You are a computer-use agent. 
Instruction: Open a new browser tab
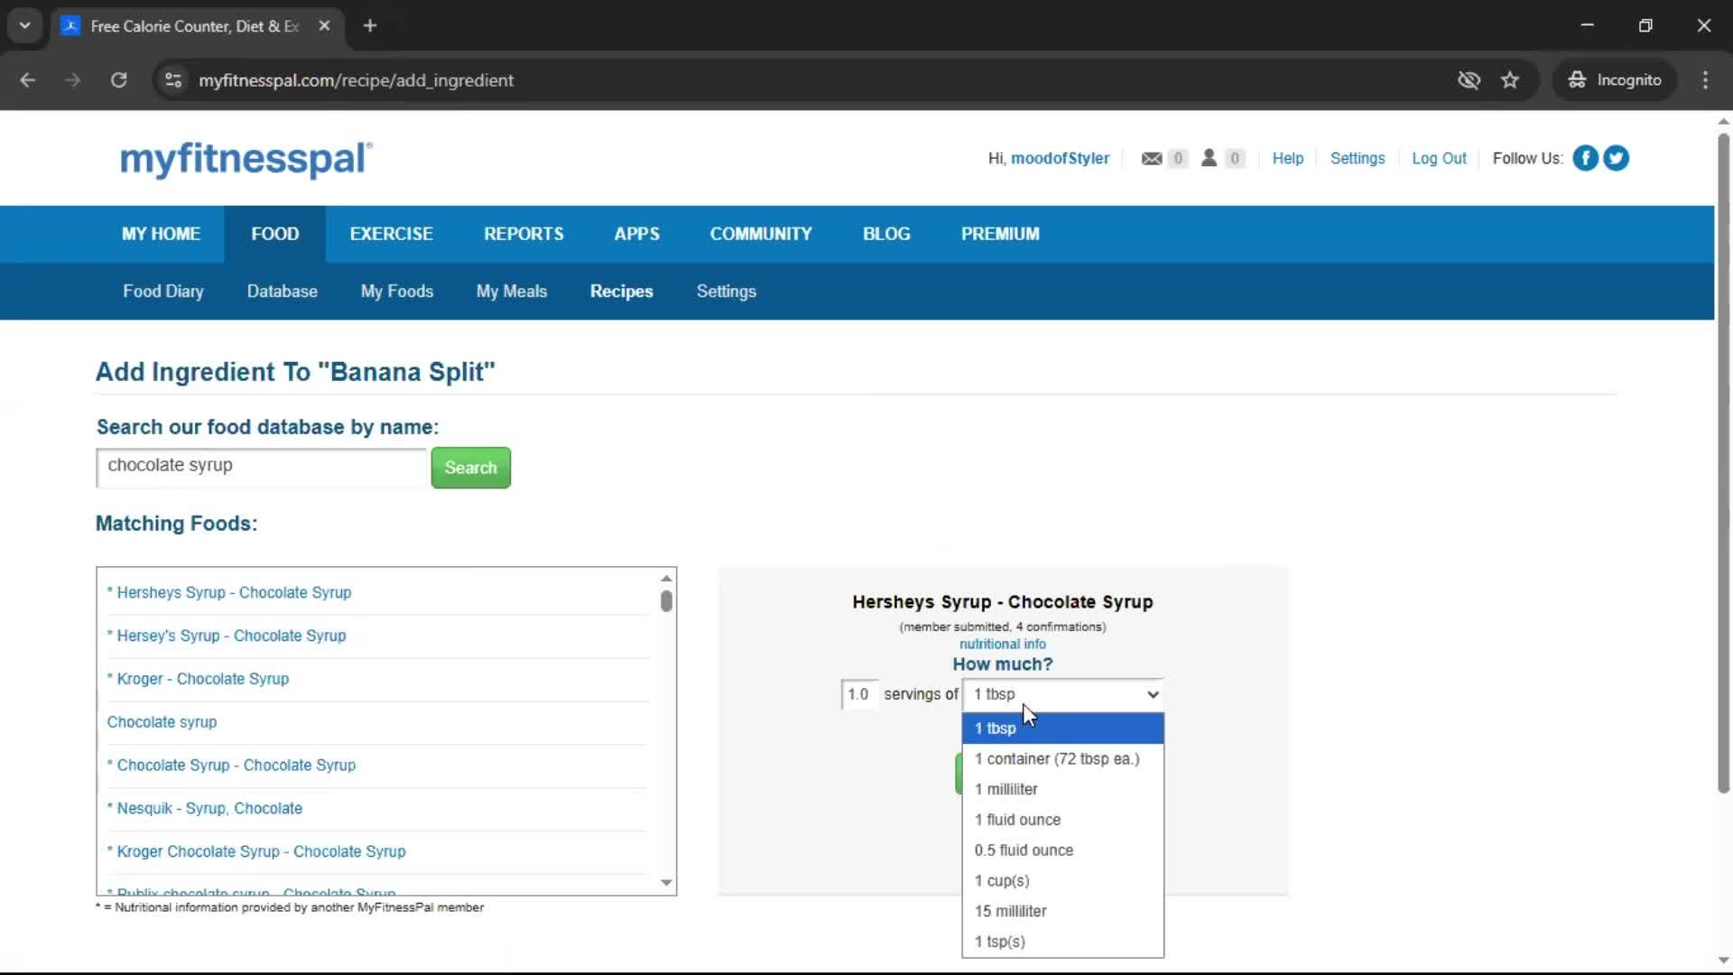tap(369, 26)
